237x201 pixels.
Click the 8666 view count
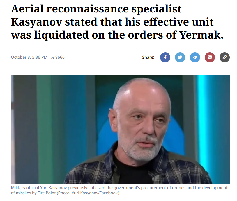[60, 57]
